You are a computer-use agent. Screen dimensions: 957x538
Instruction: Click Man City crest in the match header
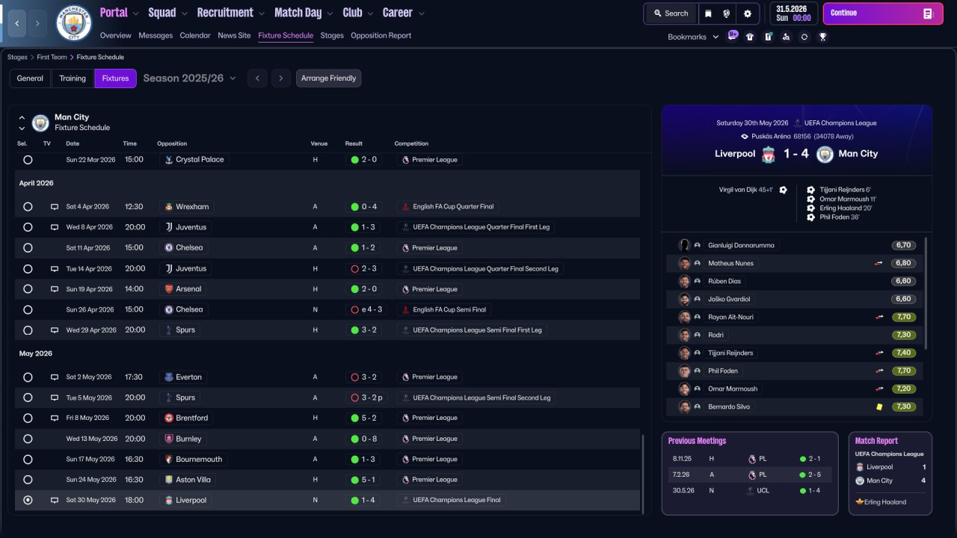pyautogui.click(x=825, y=155)
